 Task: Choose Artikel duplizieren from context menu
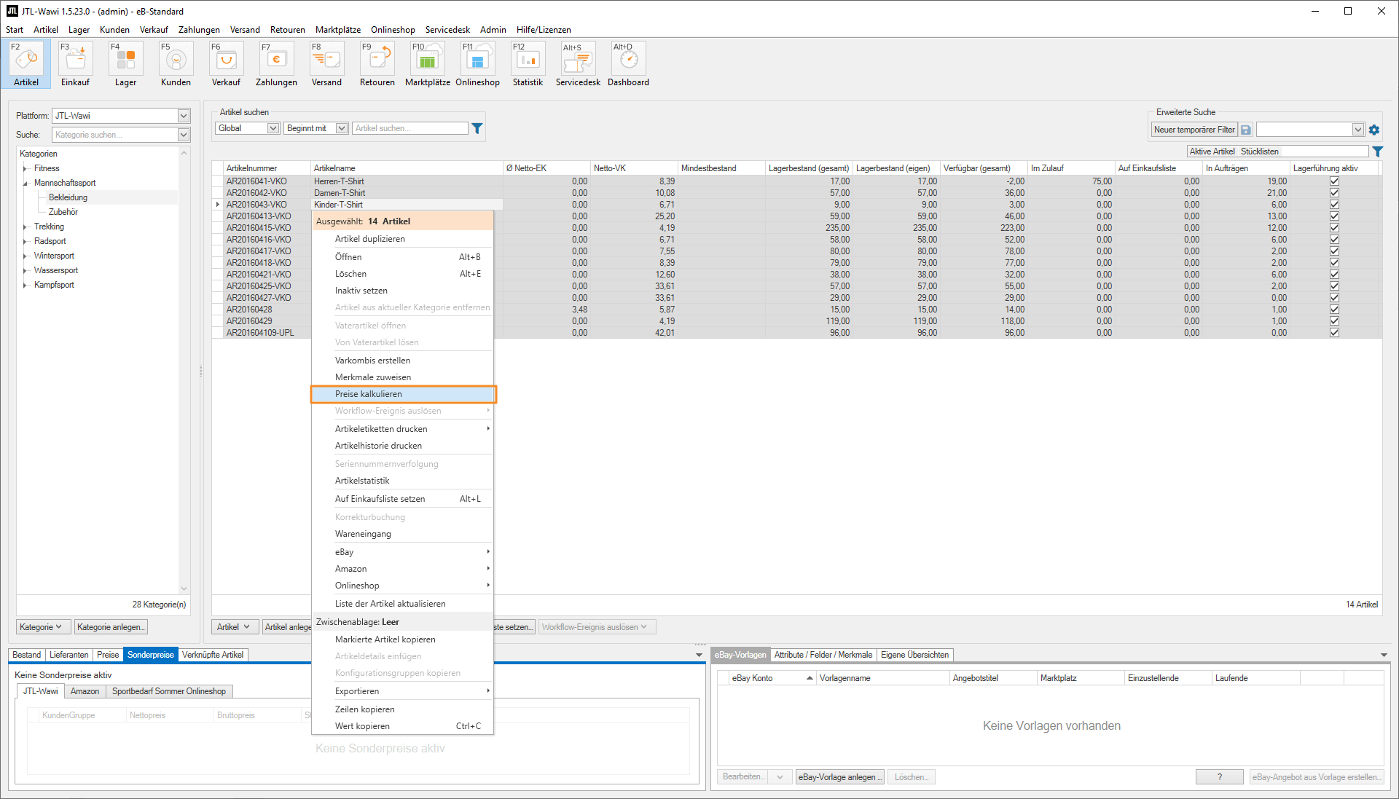(403, 239)
